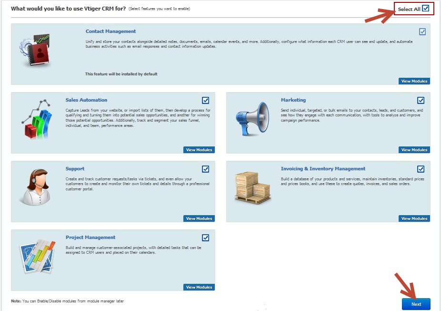The image size is (441, 311).
Task: Click the Support heading
Action: pyautogui.click(x=75, y=169)
